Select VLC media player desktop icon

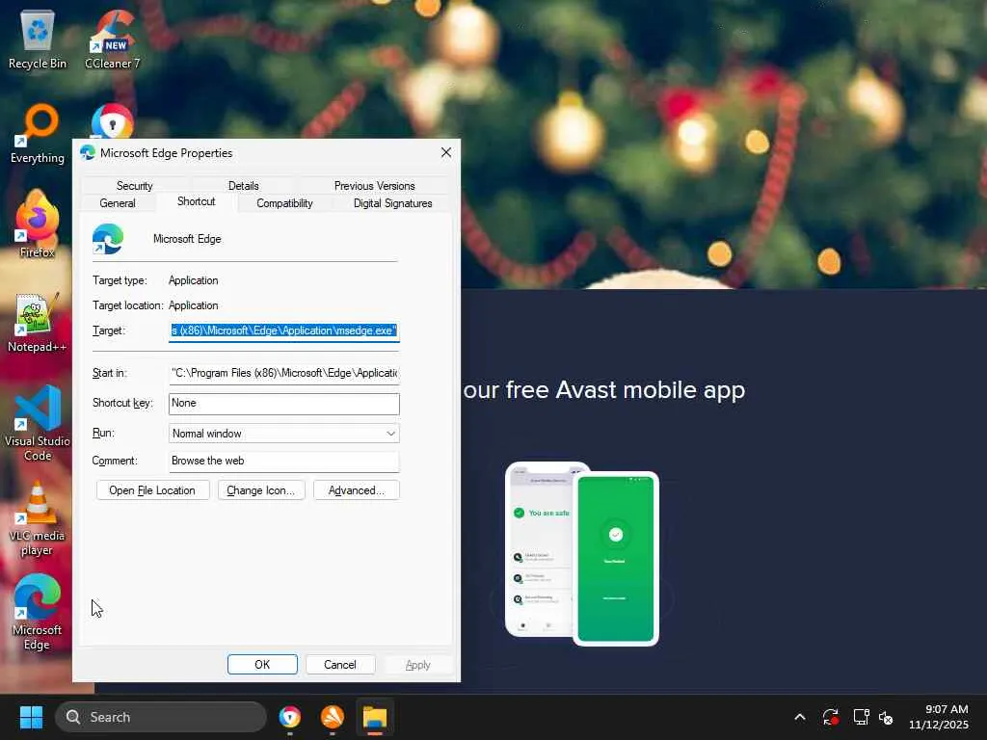click(x=38, y=519)
